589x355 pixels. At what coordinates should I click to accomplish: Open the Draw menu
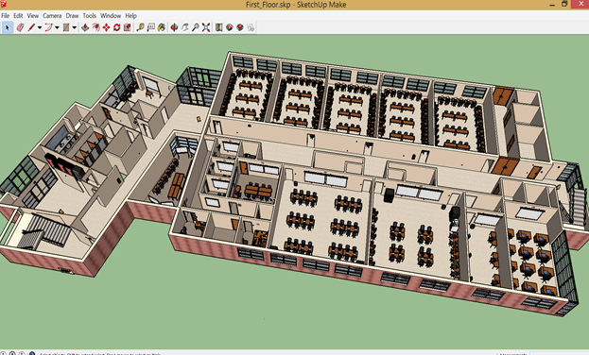pyautogui.click(x=72, y=16)
